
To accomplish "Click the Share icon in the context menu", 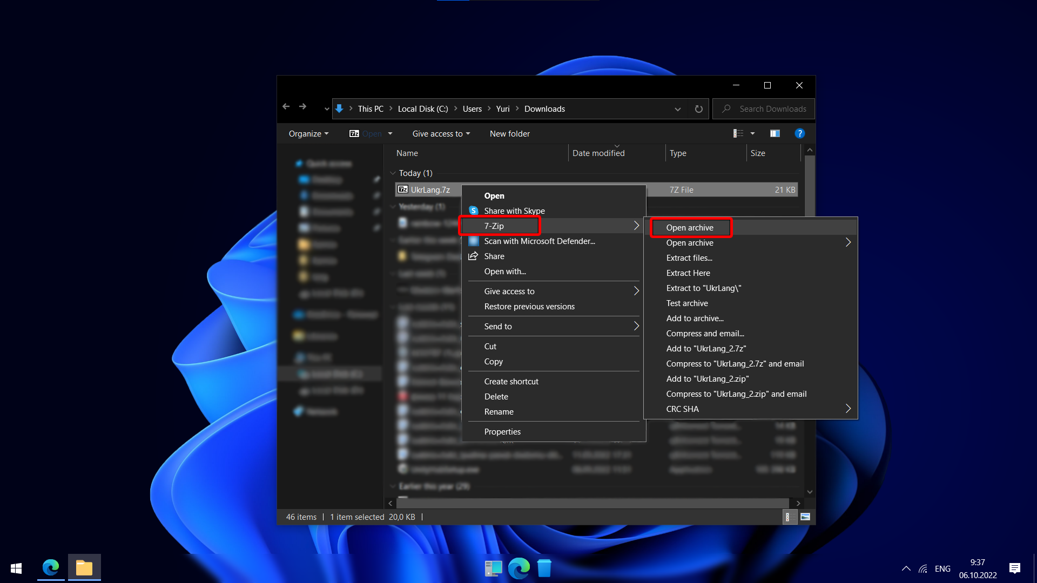I will click(473, 256).
